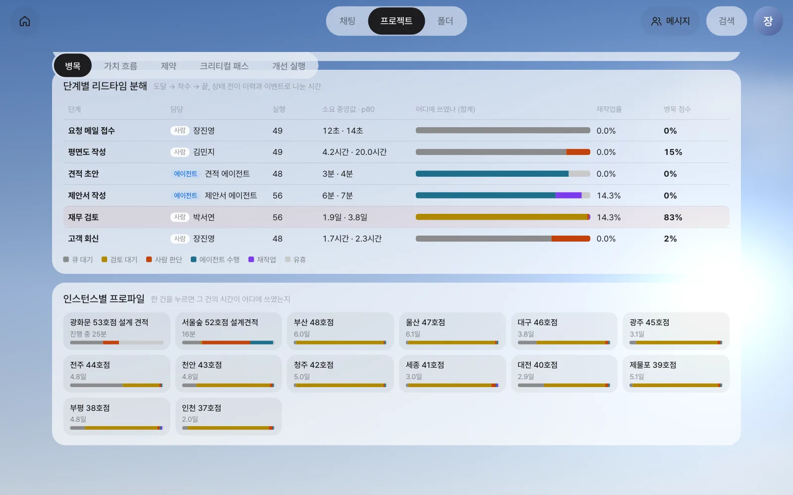Image resolution: width=793 pixels, height=495 pixels.
Task: Select the 재무 검토 stage row
Action: tap(396, 217)
